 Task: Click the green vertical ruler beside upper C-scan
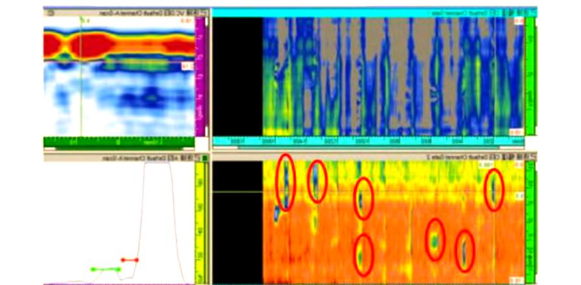click(x=530, y=76)
